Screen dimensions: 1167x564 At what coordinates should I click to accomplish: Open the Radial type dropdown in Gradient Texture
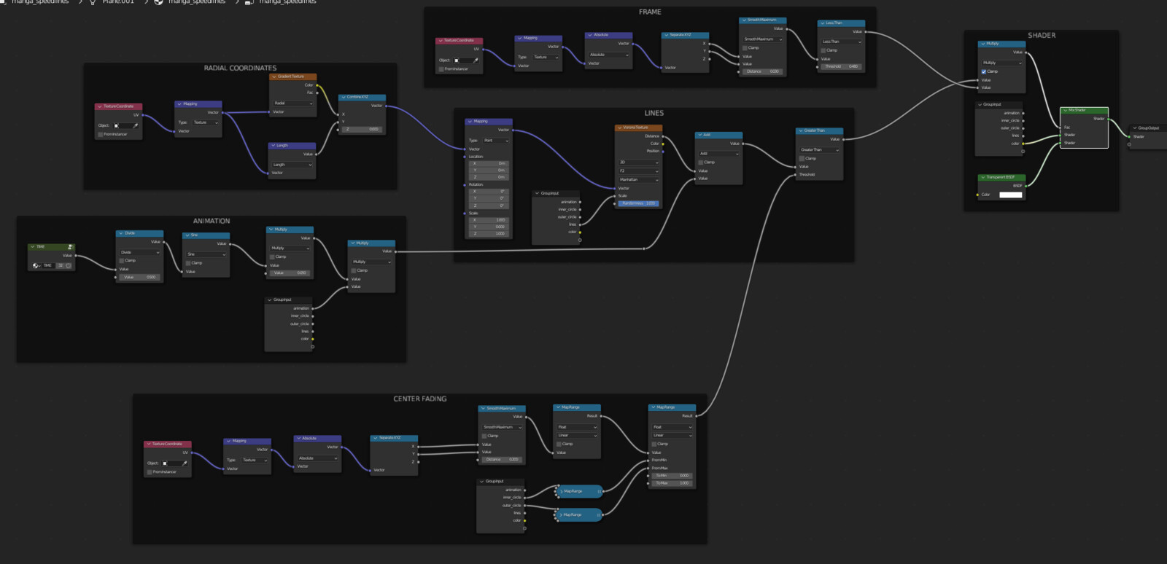coord(293,103)
